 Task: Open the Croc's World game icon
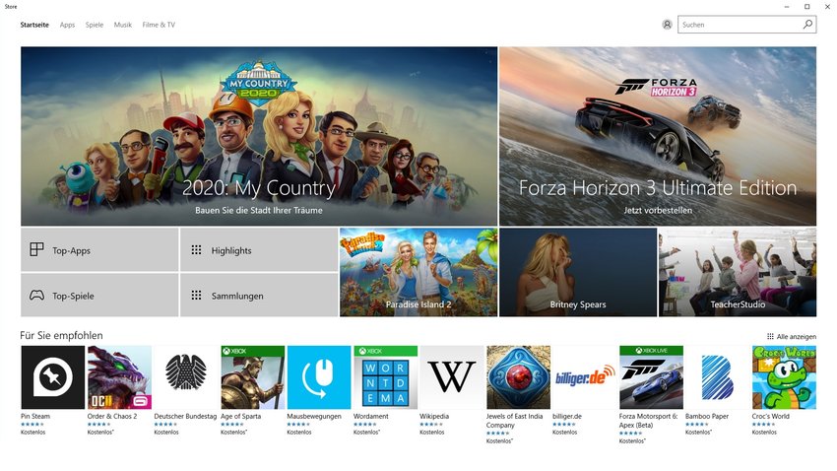point(784,377)
